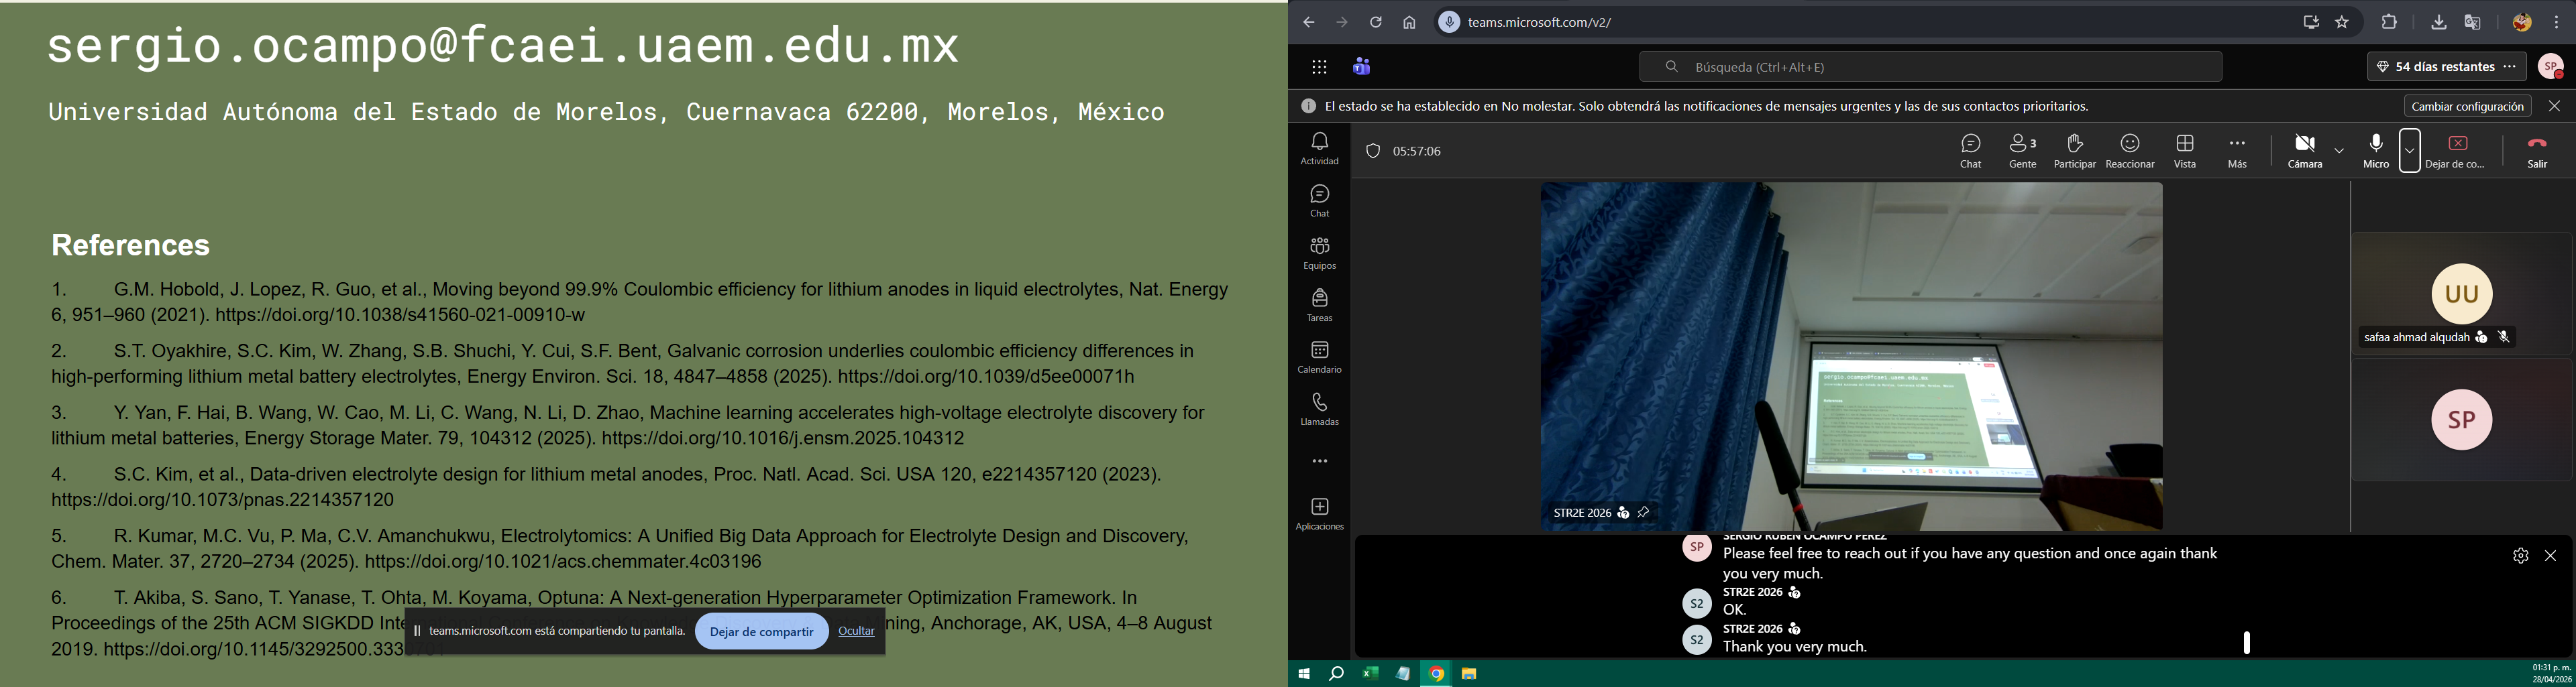2576x687 pixels.
Task: Expand camera options dropdown arrow
Action: pyautogui.click(x=2339, y=151)
